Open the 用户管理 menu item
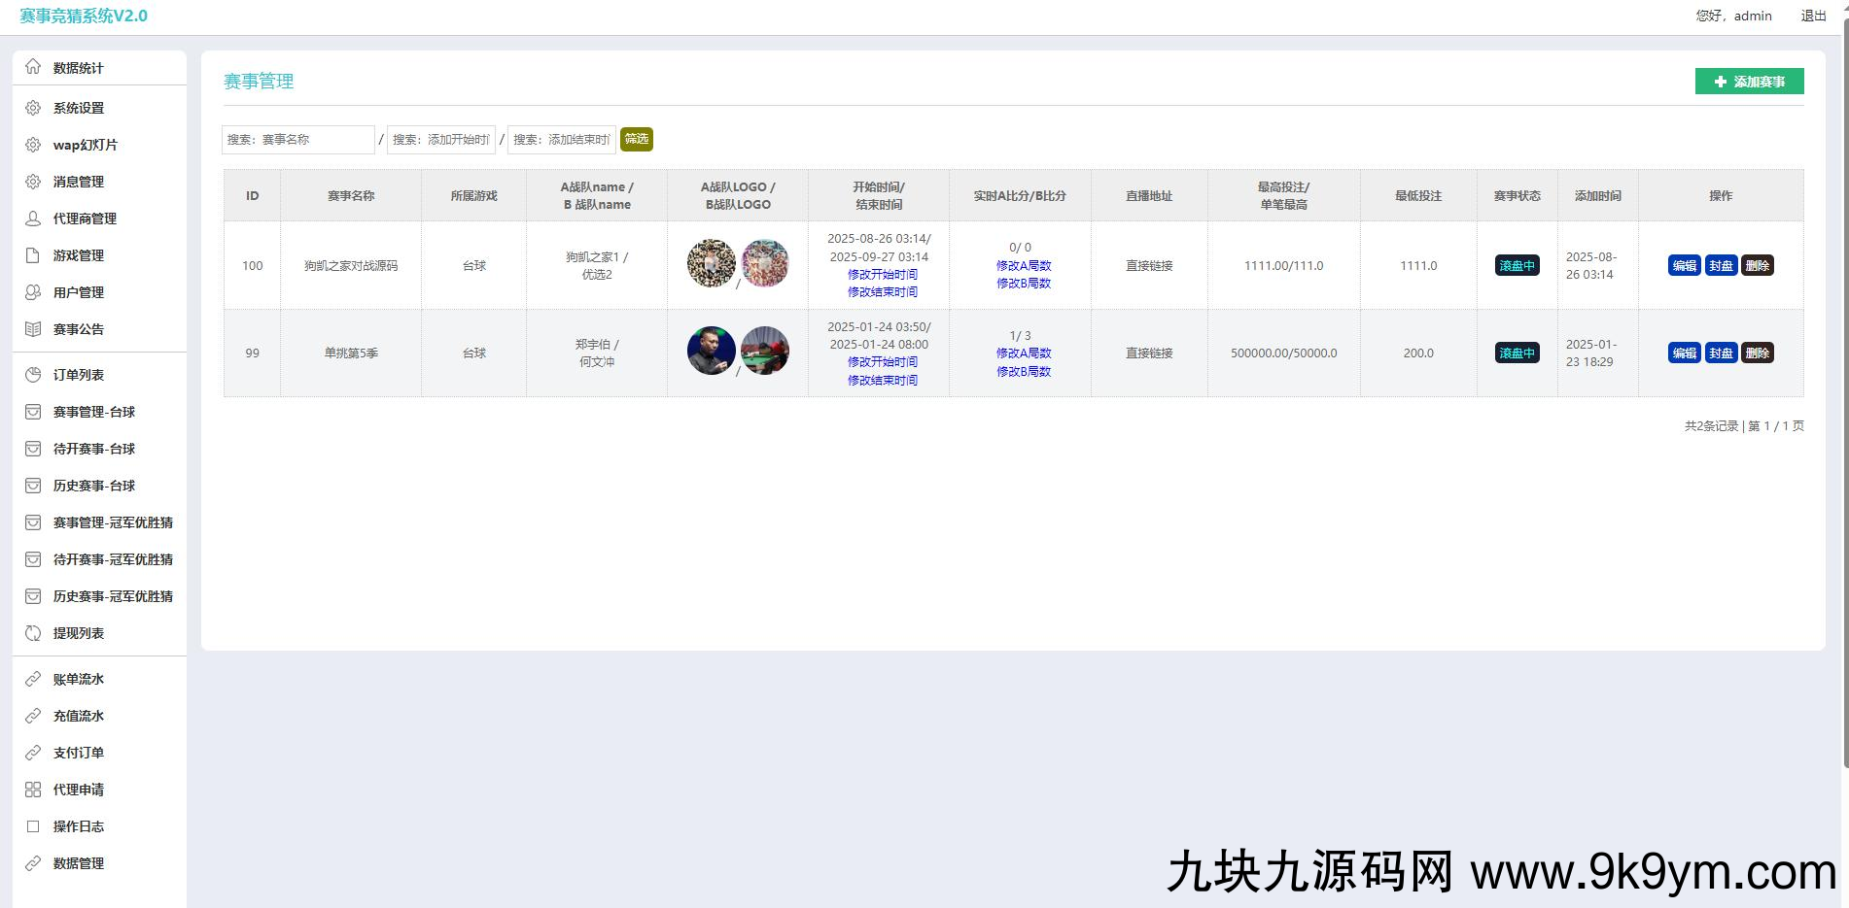Viewport: 1849px width, 908px height. click(x=78, y=292)
